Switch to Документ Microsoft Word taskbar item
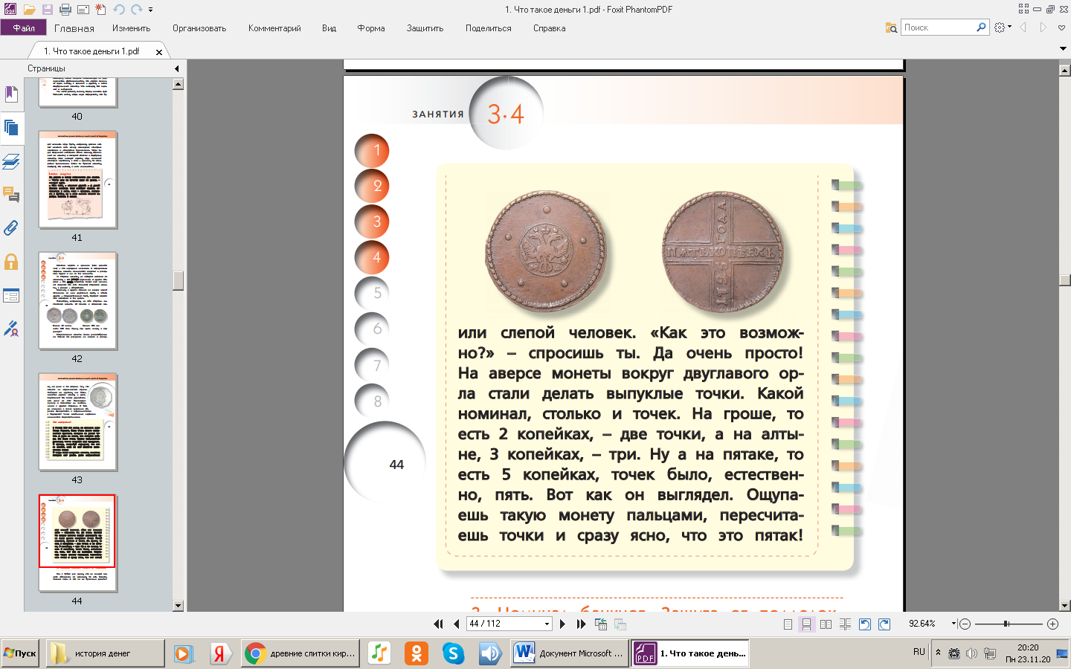This screenshot has width=1071, height=669. pos(569,653)
